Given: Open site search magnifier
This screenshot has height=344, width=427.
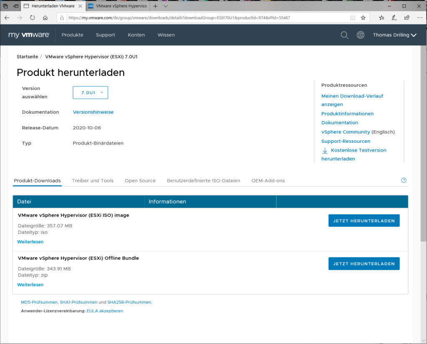Looking at the screenshot, I should click(x=344, y=35).
